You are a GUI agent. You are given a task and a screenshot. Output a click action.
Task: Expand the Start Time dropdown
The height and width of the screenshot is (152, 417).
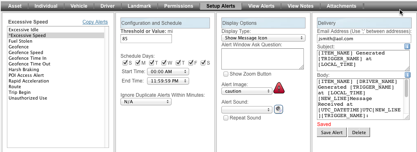click(x=168, y=72)
